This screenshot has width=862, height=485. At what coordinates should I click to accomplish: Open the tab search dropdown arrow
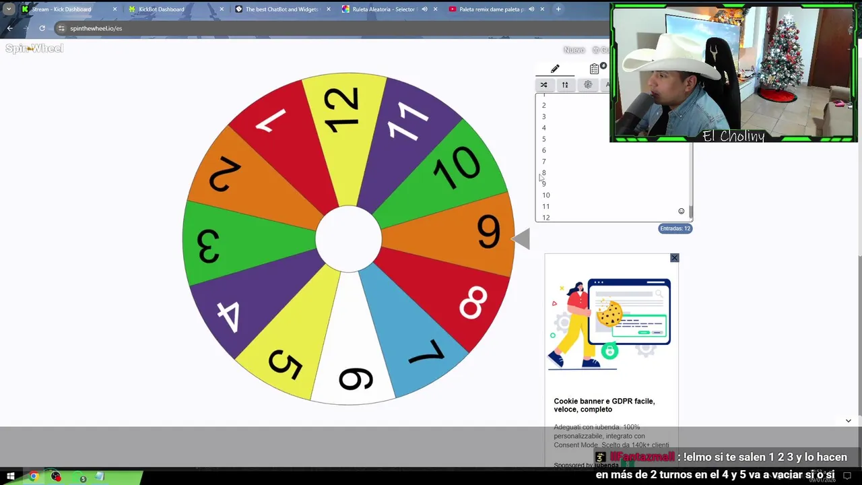tap(9, 9)
